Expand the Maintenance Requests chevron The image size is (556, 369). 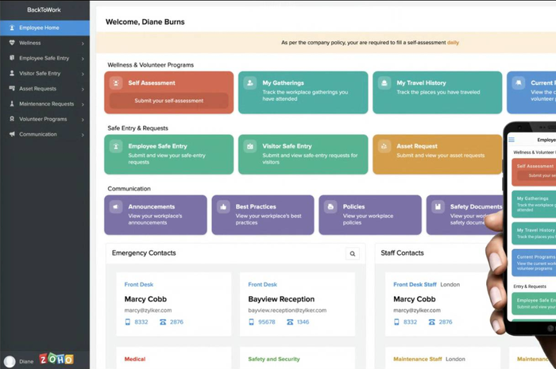(x=83, y=104)
